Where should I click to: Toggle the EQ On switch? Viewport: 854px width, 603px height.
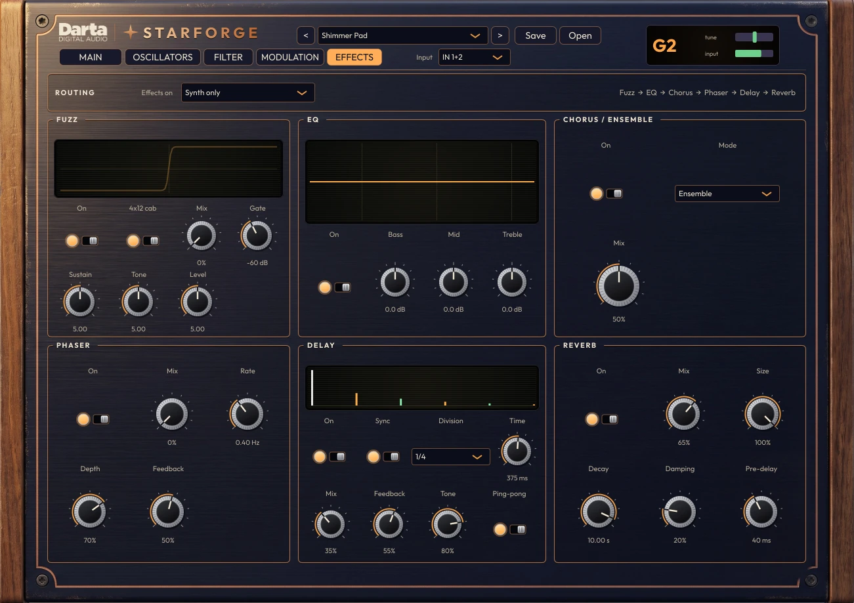(334, 287)
